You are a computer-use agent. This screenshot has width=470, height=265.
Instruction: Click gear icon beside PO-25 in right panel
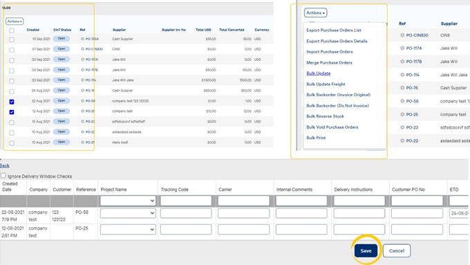(x=402, y=114)
